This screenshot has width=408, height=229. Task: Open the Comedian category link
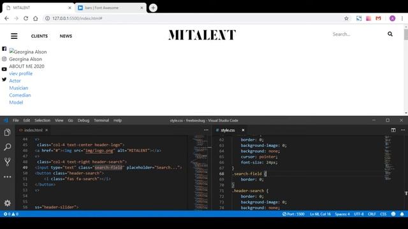[20, 95]
